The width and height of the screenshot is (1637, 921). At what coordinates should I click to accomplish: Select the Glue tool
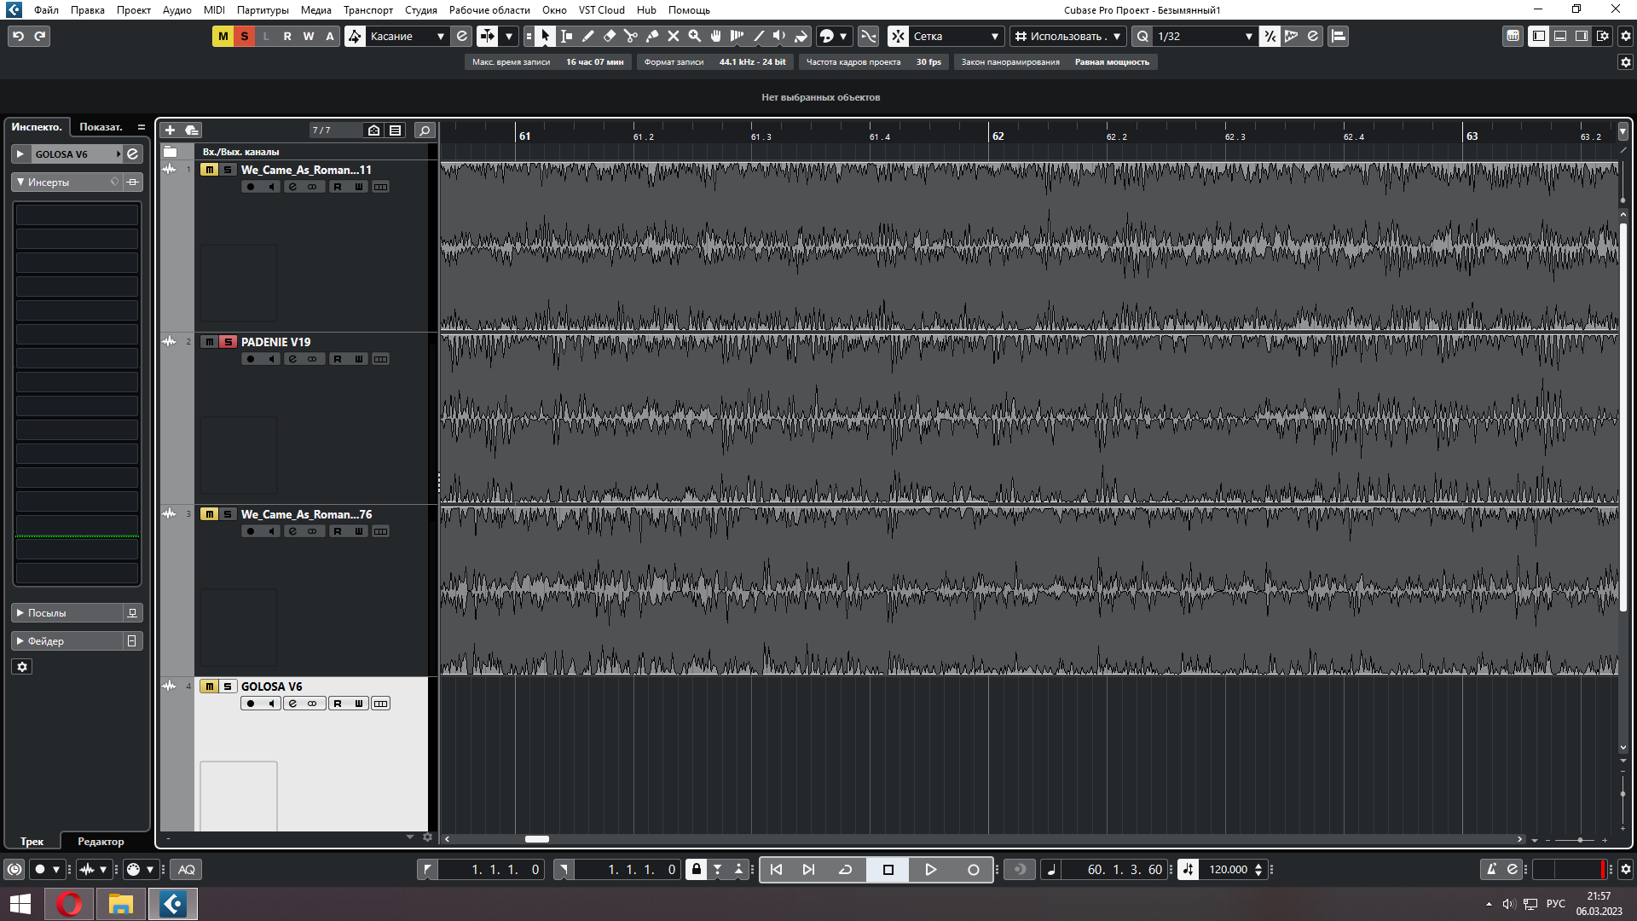[652, 36]
